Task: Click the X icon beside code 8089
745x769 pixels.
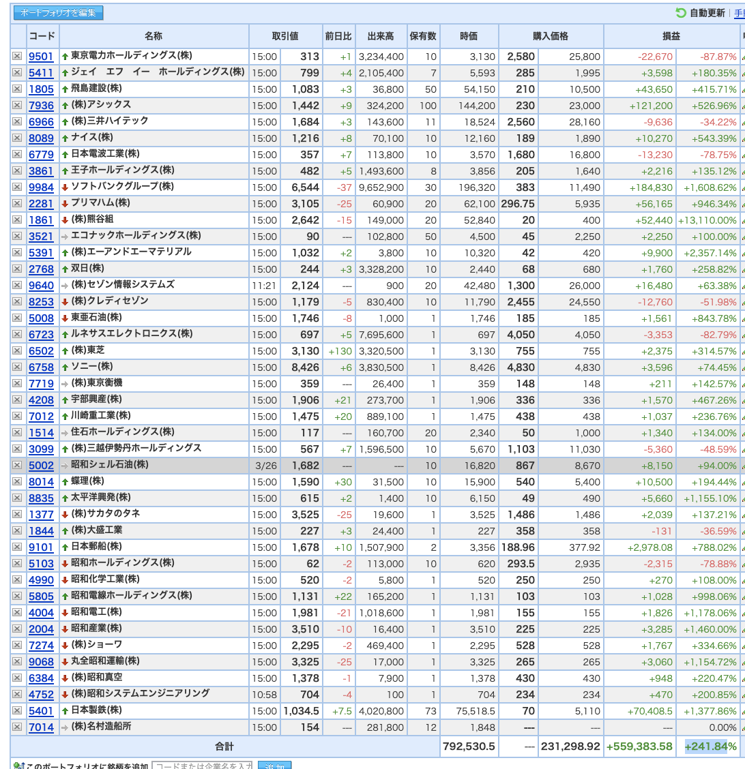Action: 17,138
